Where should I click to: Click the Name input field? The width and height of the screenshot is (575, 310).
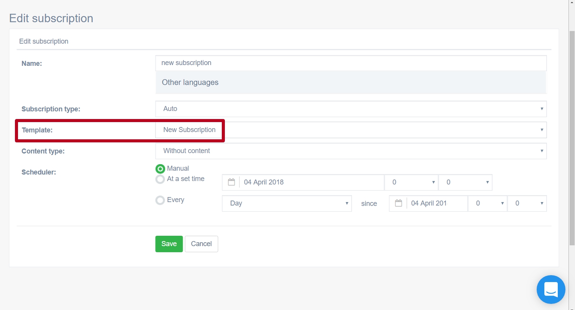pos(351,63)
